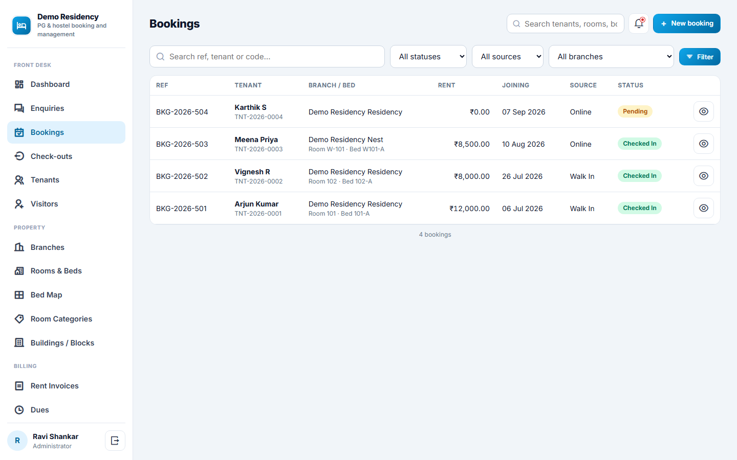The height and width of the screenshot is (460, 737).
Task: Click rent amount ₹8,500.00
Action: coord(472,144)
